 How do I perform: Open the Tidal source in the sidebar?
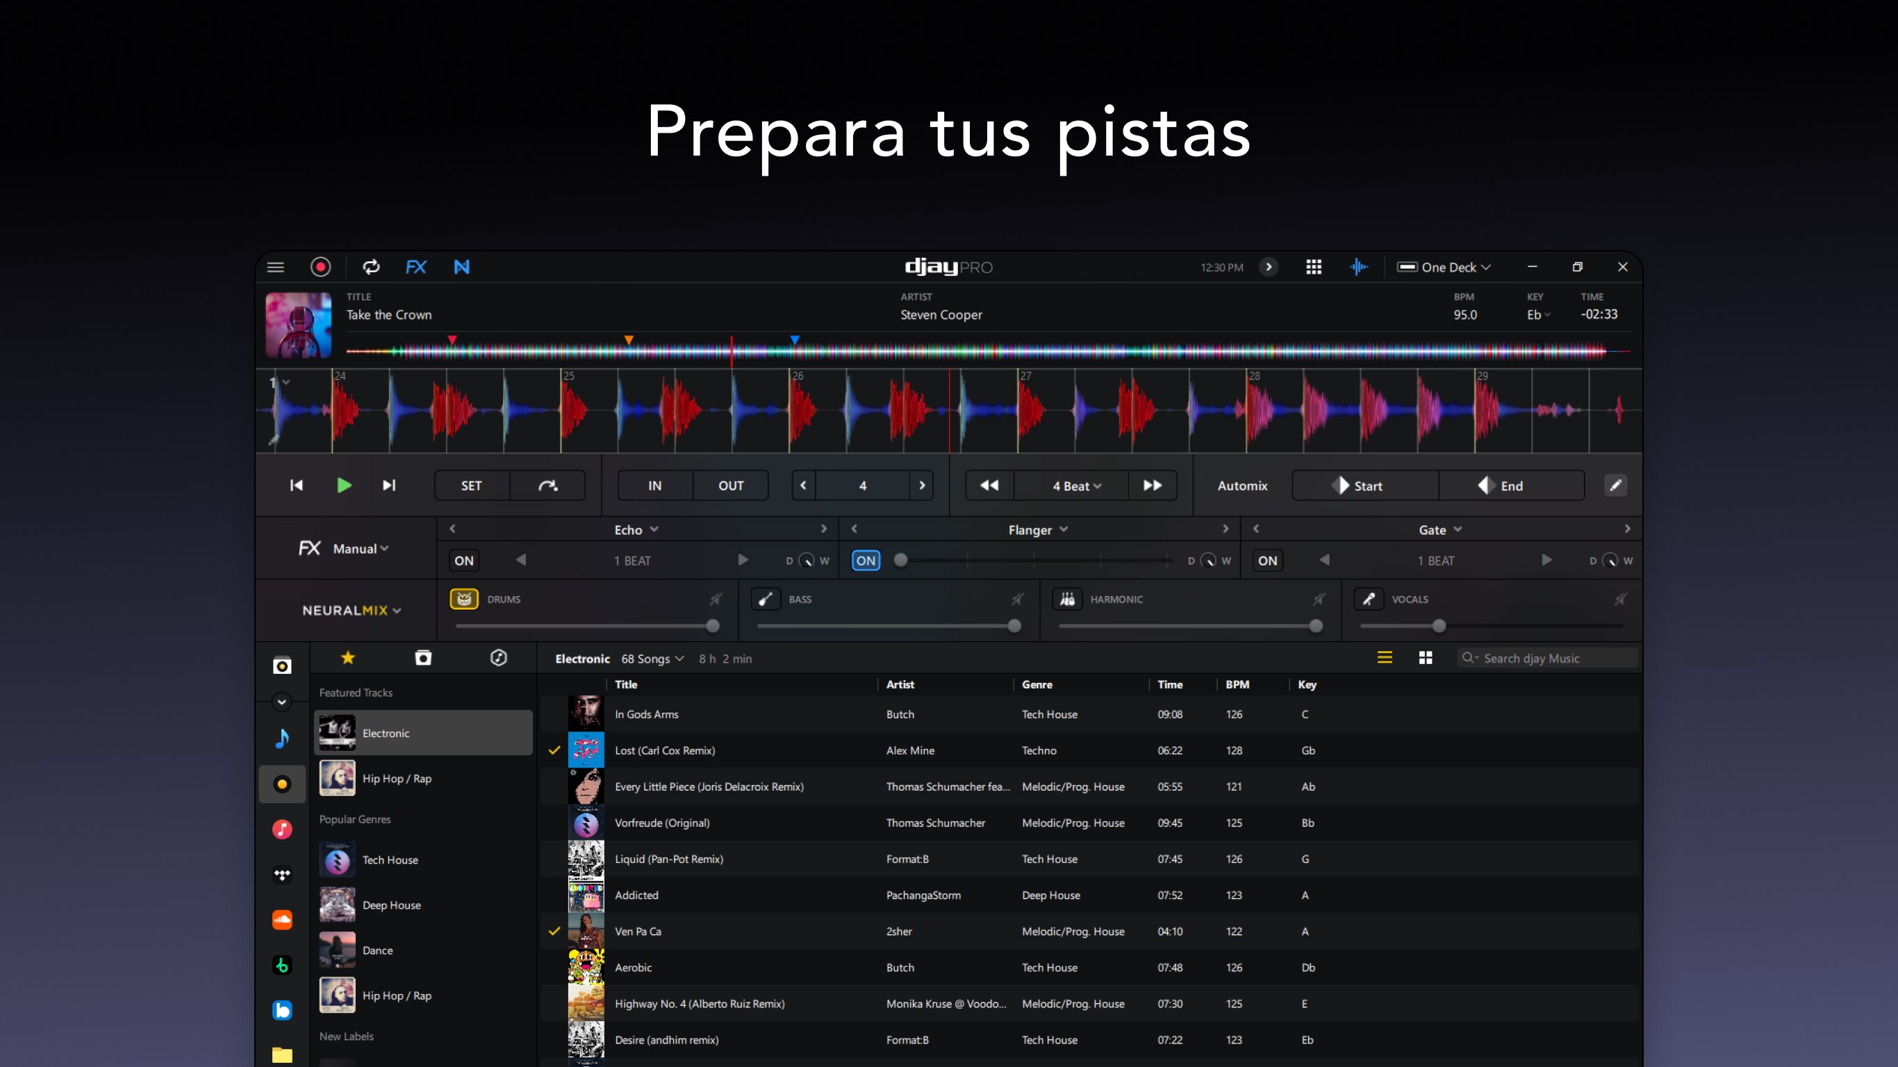282,875
